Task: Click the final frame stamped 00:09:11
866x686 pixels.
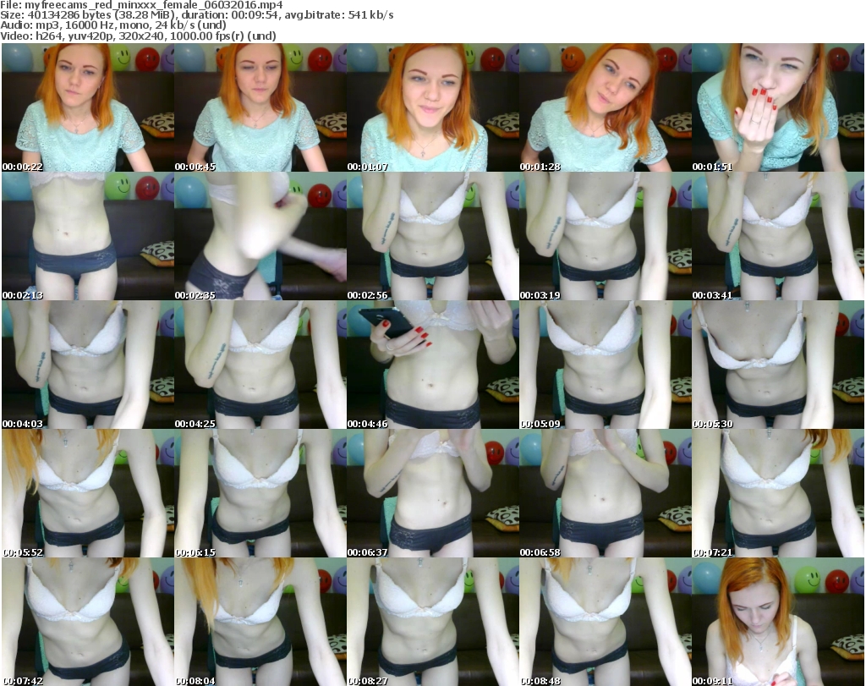Action: pyautogui.click(x=778, y=622)
